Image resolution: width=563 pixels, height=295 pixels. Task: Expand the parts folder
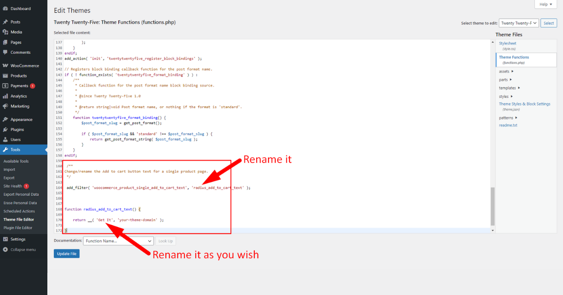(x=505, y=80)
